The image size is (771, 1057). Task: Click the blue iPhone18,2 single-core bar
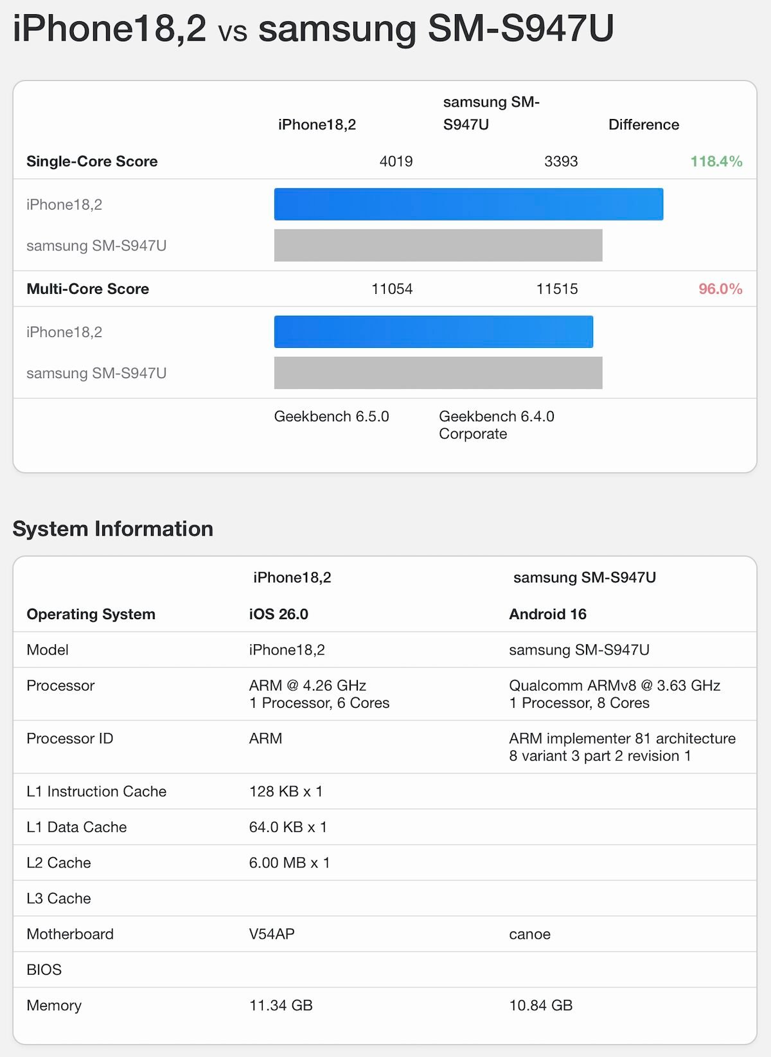(x=468, y=204)
